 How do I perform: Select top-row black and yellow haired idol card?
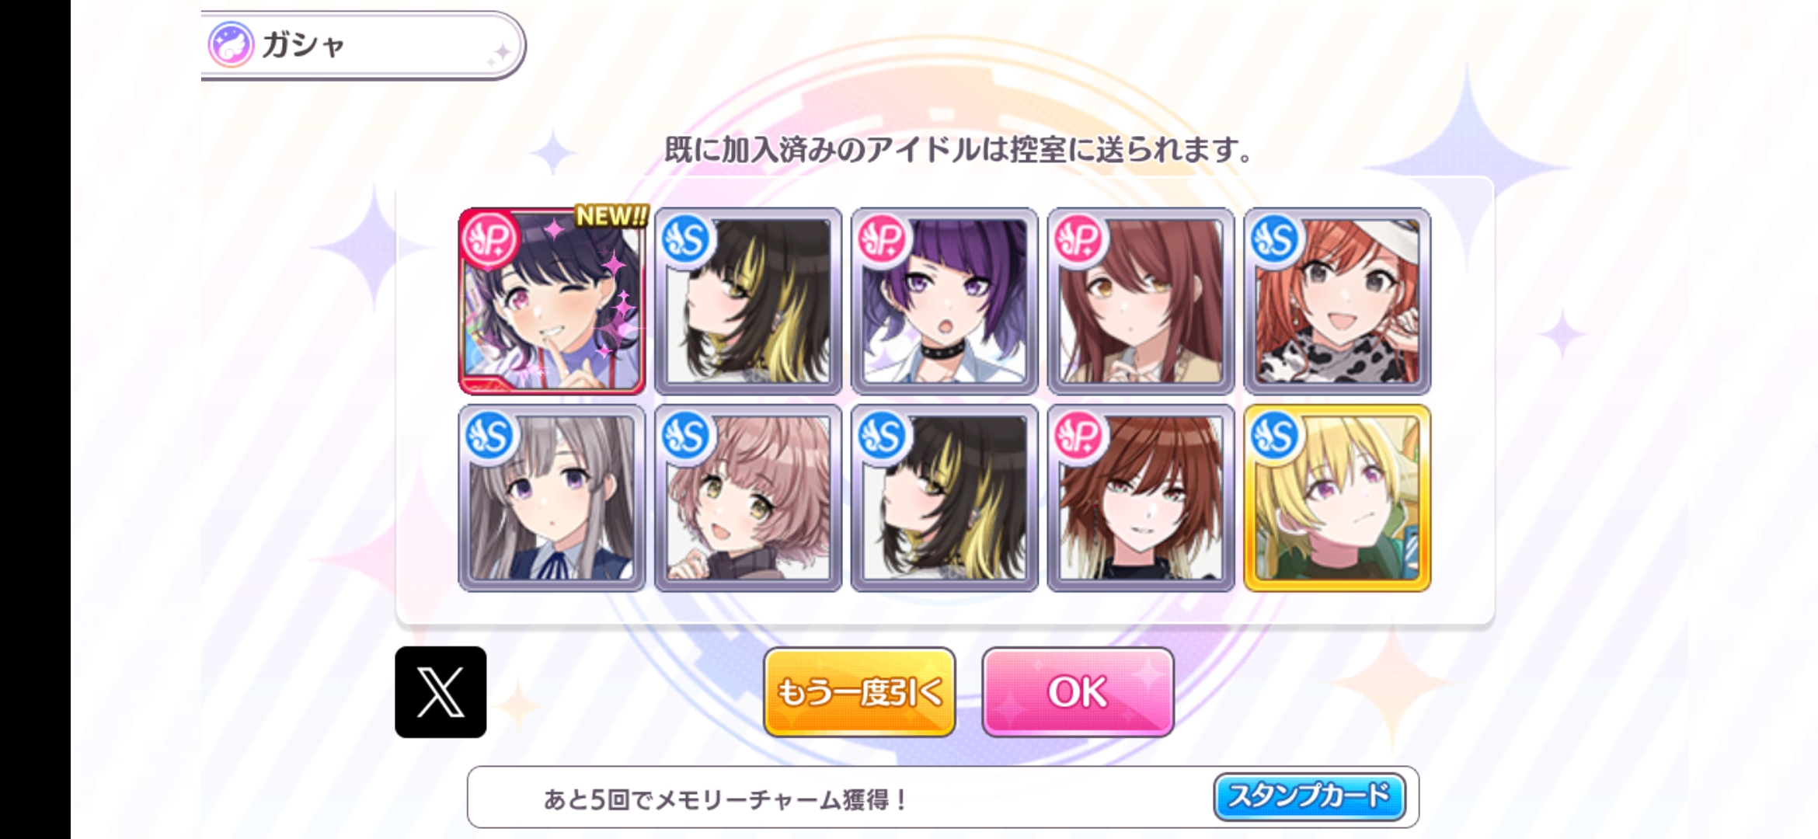point(748,301)
